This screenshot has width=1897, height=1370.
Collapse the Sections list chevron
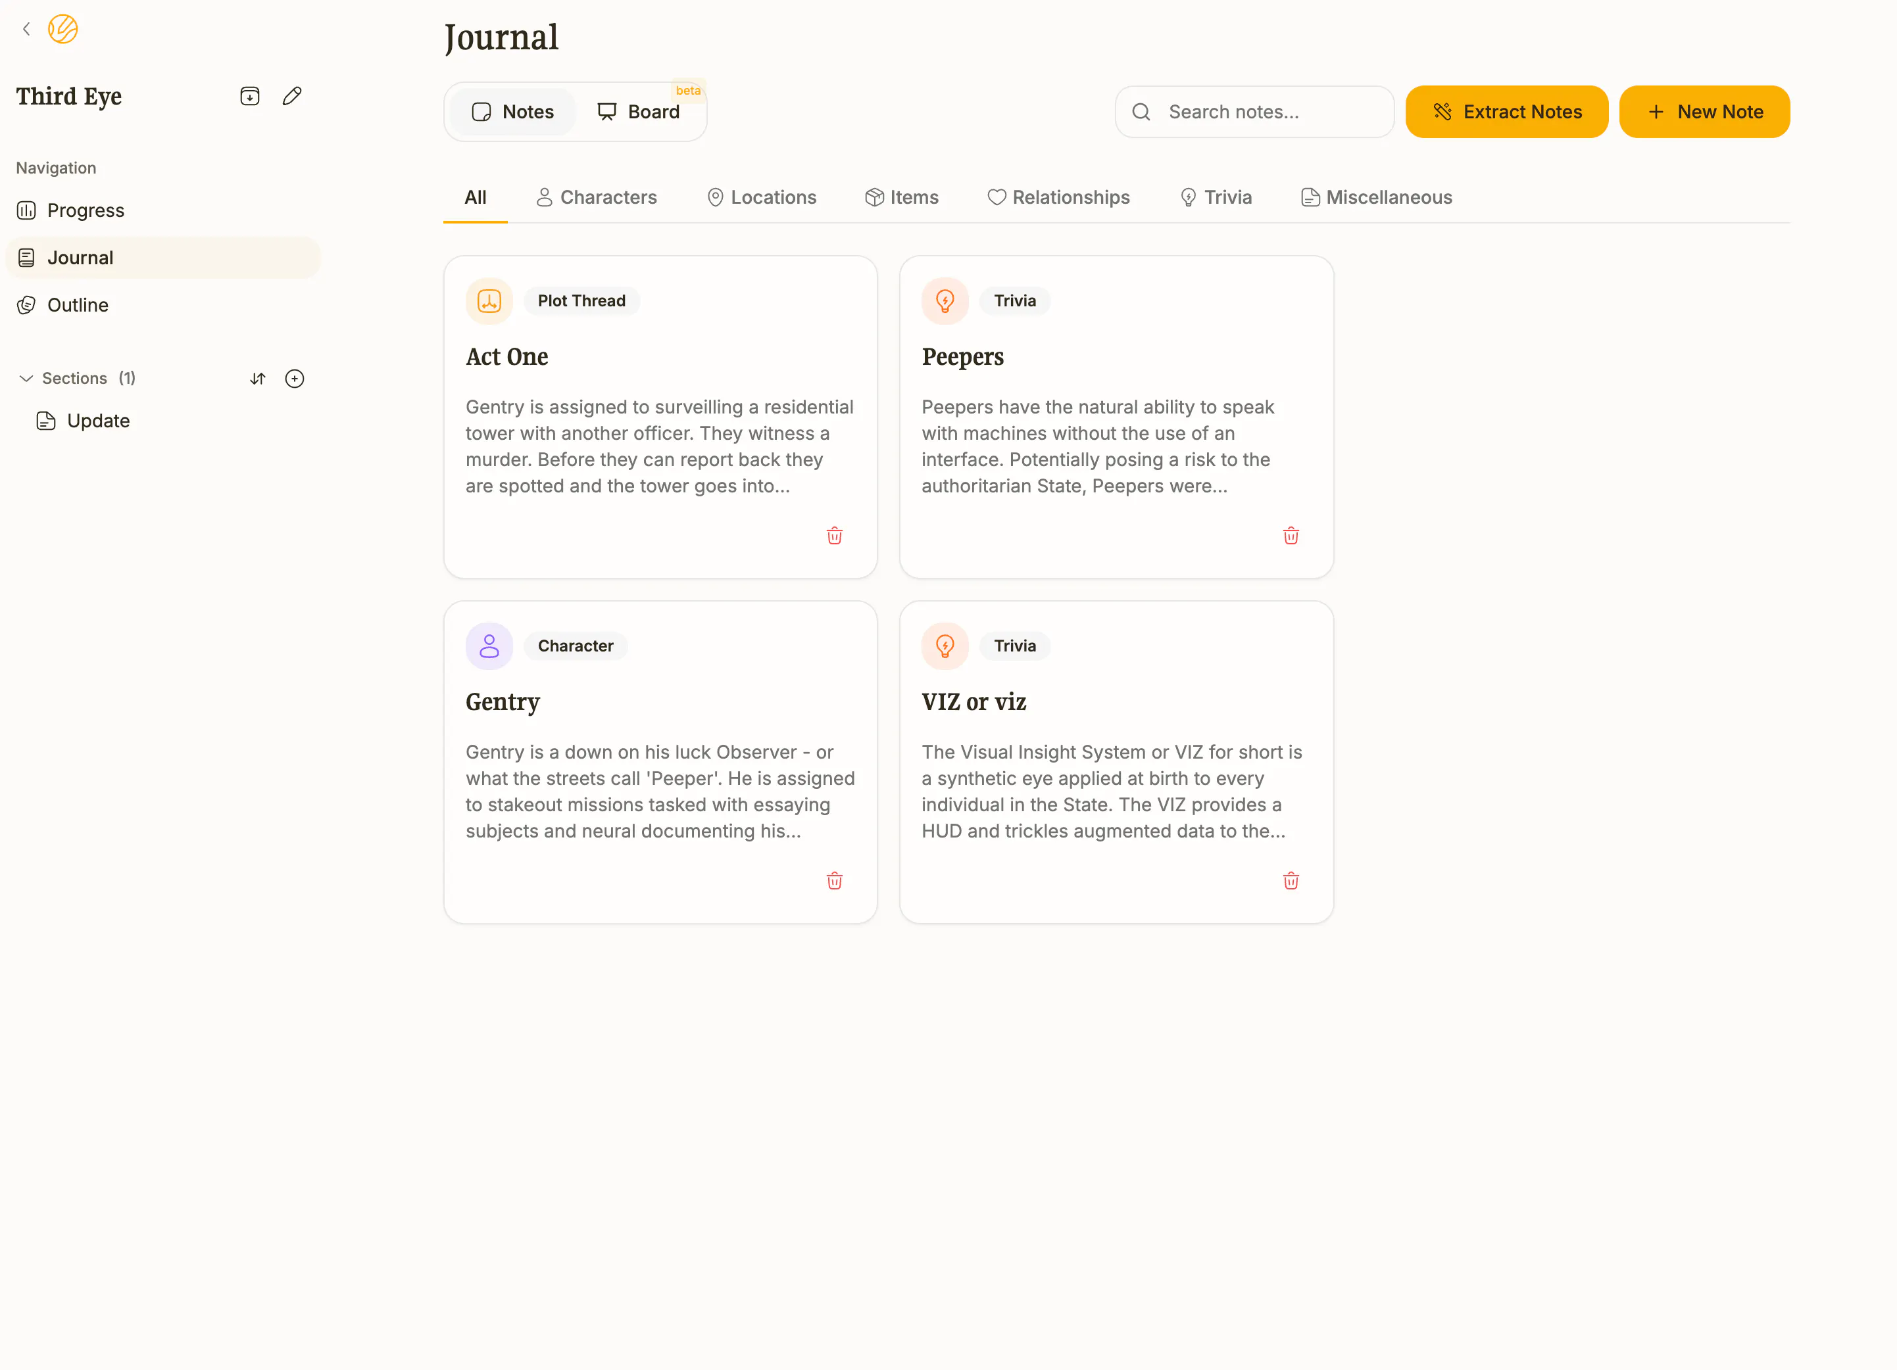point(26,379)
